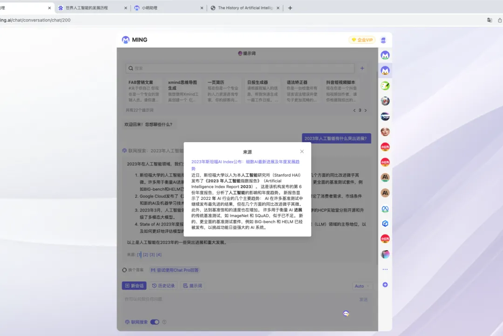Open the Meta AI icon in sidebar
The image size is (503, 336).
[x=385, y=209]
